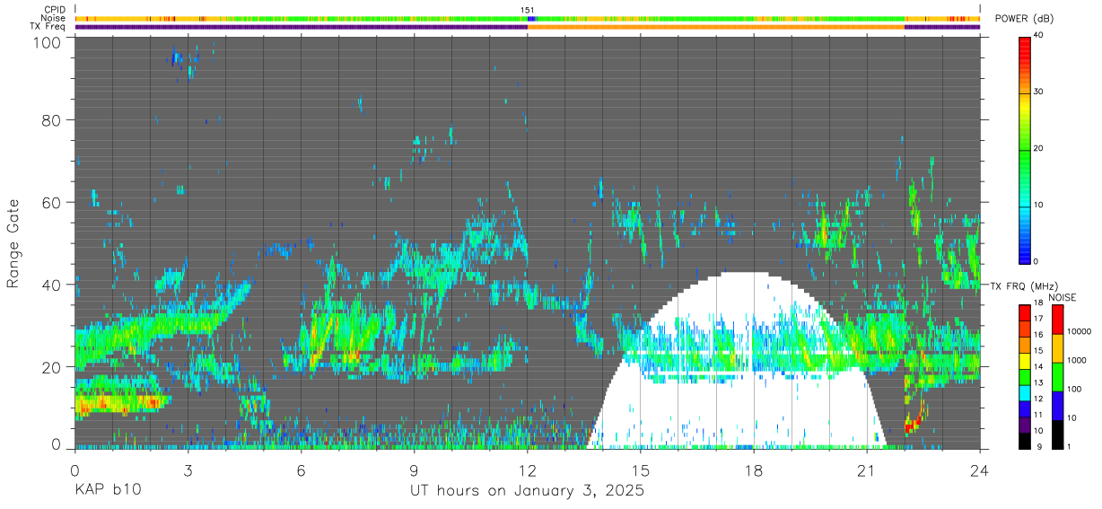Image resolution: width=1102 pixels, height=509 pixels.
Task: Select the blue swatch in NOISE legend
Action: (1057, 405)
